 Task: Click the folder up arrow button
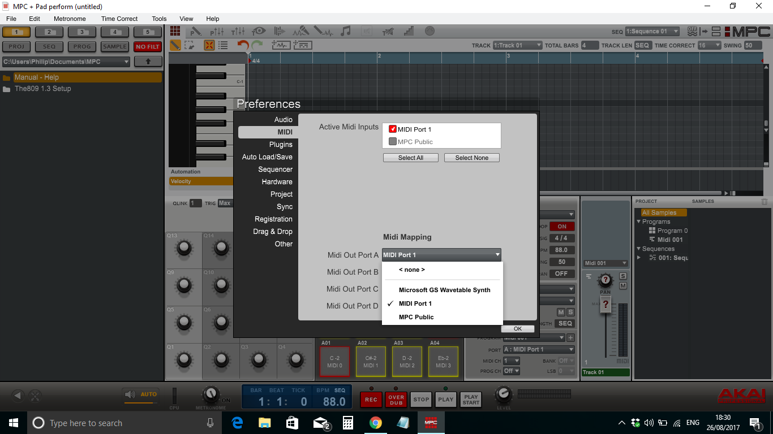[x=148, y=62]
